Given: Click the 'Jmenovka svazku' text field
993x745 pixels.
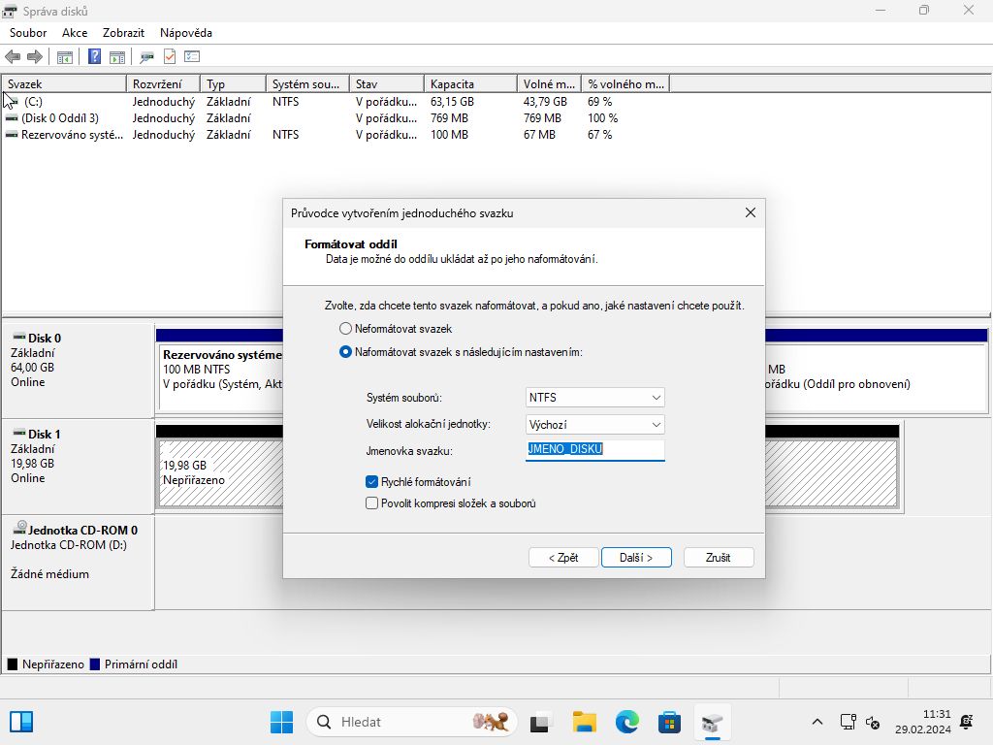Looking at the screenshot, I should click(594, 450).
